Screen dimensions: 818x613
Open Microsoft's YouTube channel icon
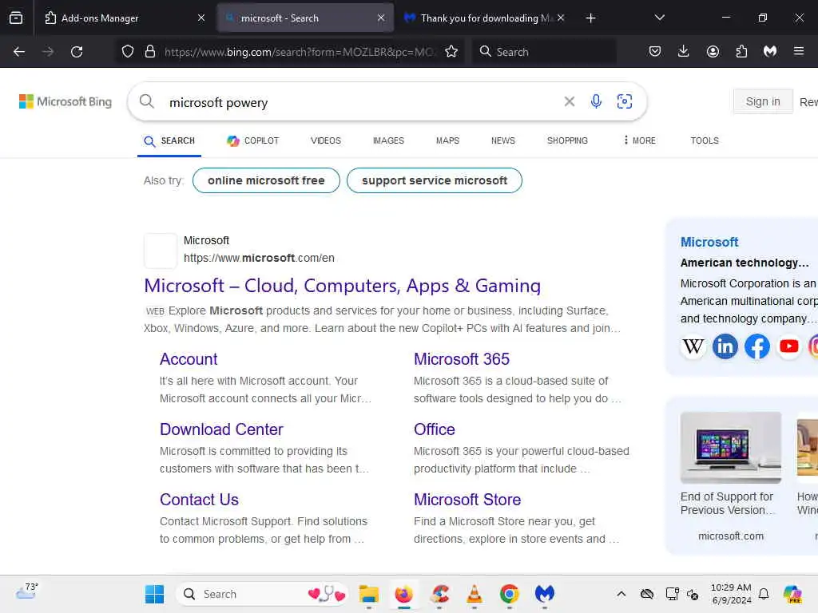pos(788,346)
